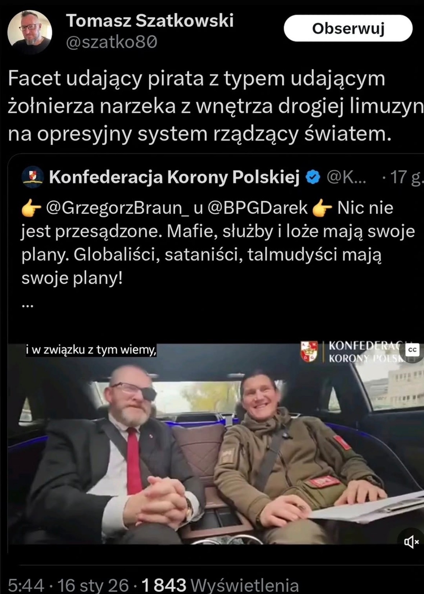Open the Konfederacja Korony Polskiej name
The image size is (424, 594).
click(x=174, y=177)
